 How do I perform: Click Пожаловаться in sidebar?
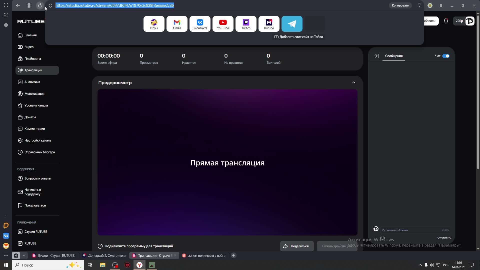(37, 205)
